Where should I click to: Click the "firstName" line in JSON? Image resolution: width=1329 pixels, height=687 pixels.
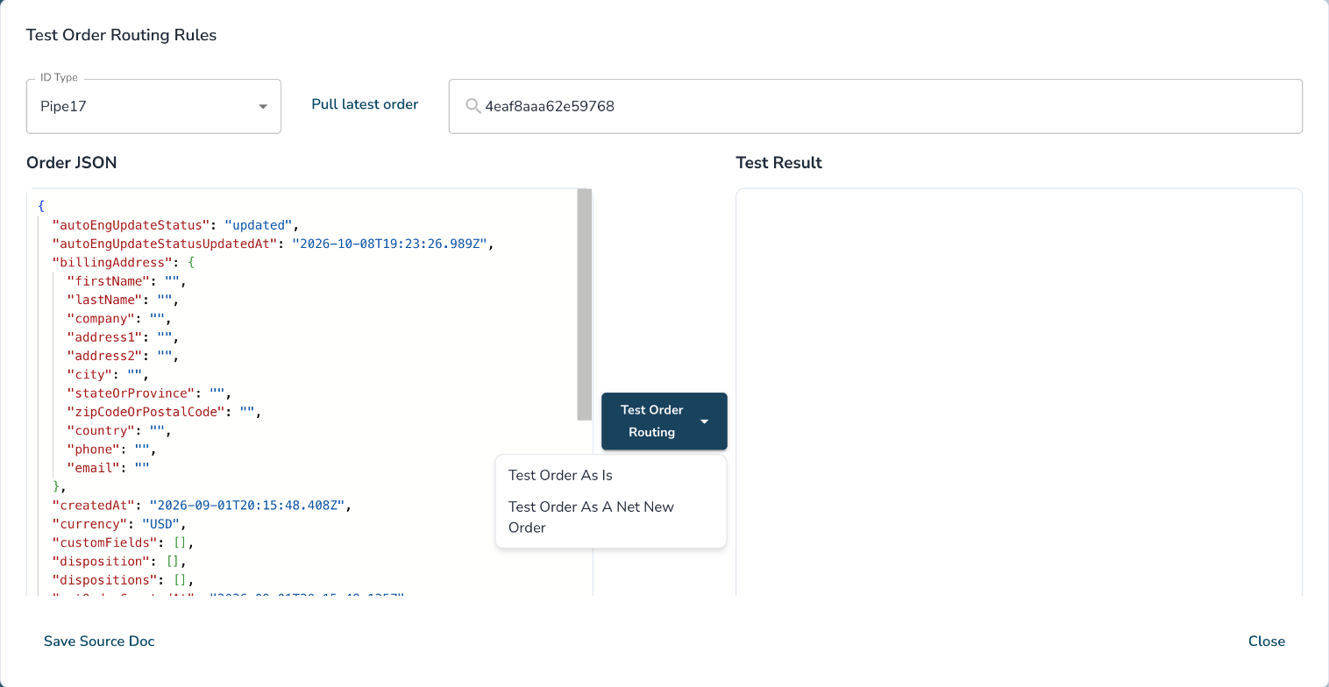click(126, 281)
